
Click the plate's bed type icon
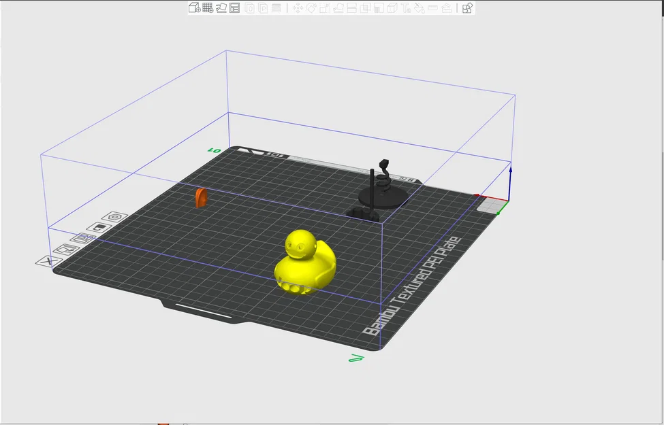click(x=99, y=228)
